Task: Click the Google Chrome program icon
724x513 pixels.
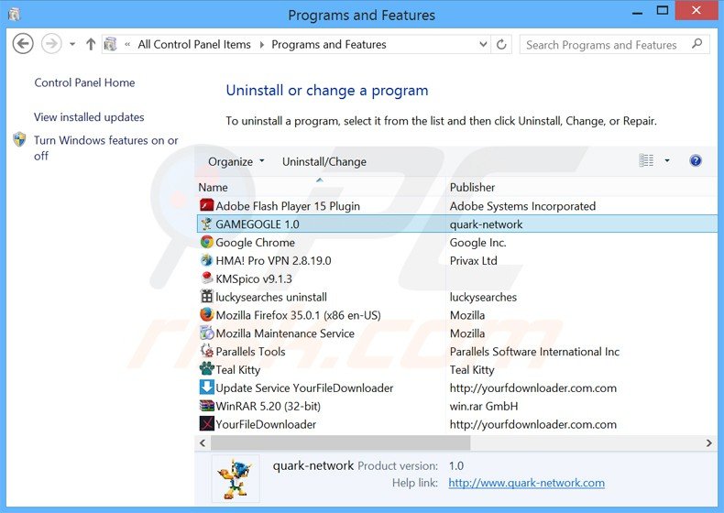Action: coord(206,242)
